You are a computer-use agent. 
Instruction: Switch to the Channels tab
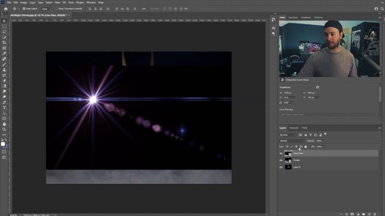tap(294, 128)
